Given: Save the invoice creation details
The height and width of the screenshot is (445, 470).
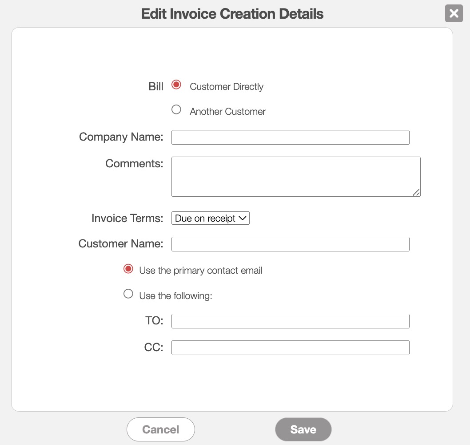Looking at the screenshot, I should (303, 429).
